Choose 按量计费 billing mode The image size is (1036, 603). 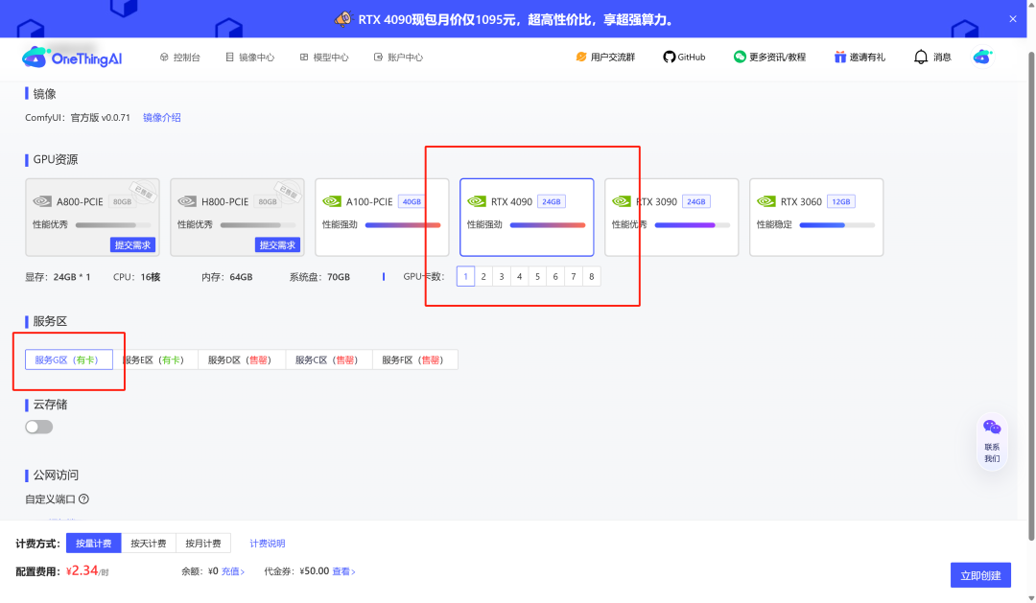[93, 544]
